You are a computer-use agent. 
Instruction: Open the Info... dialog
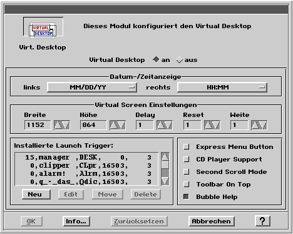76,221
